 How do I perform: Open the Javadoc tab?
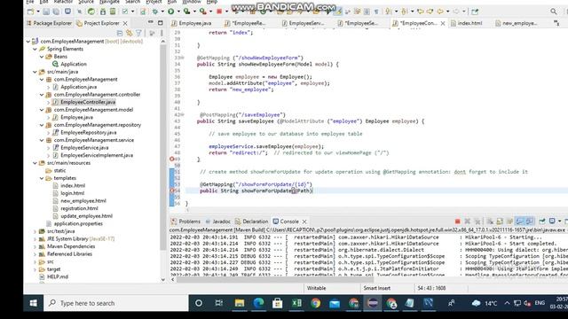[218, 222]
